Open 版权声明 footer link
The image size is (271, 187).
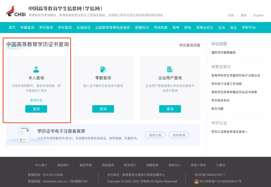[85, 165]
